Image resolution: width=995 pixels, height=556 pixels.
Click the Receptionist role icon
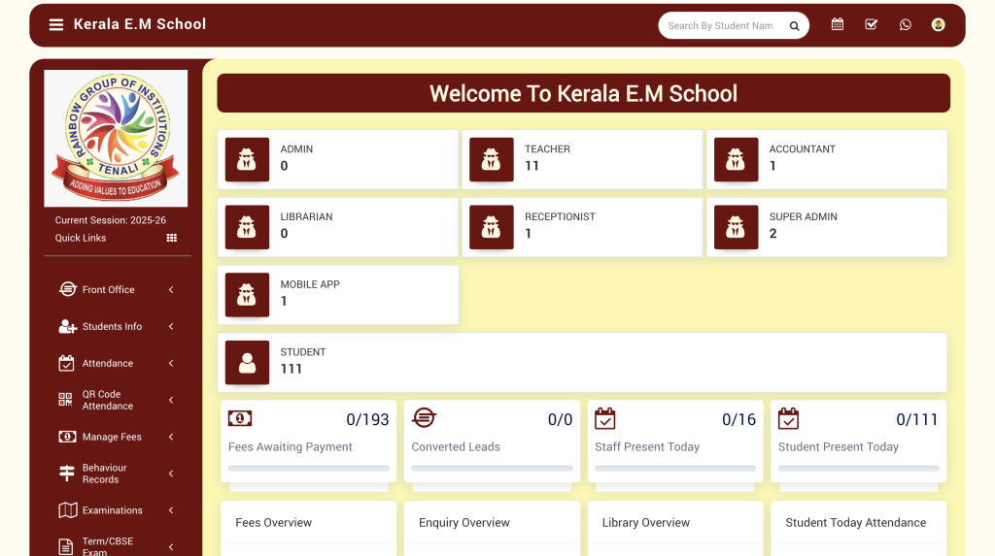(491, 227)
